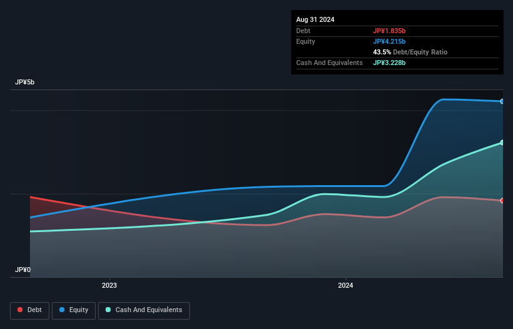This screenshot has width=513, height=329.
Task: Click the Debt value JP¥1.835b
Action: click(389, 31)
